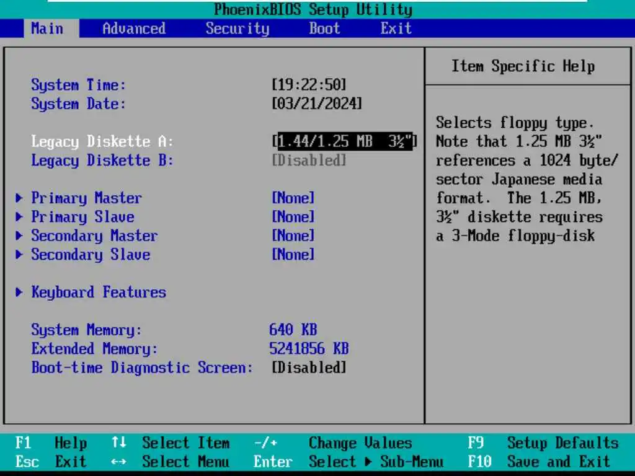Screen dimensions: 635x476
Task: Click the up-down arrows Select Item icon
Action: pos(118,443)
